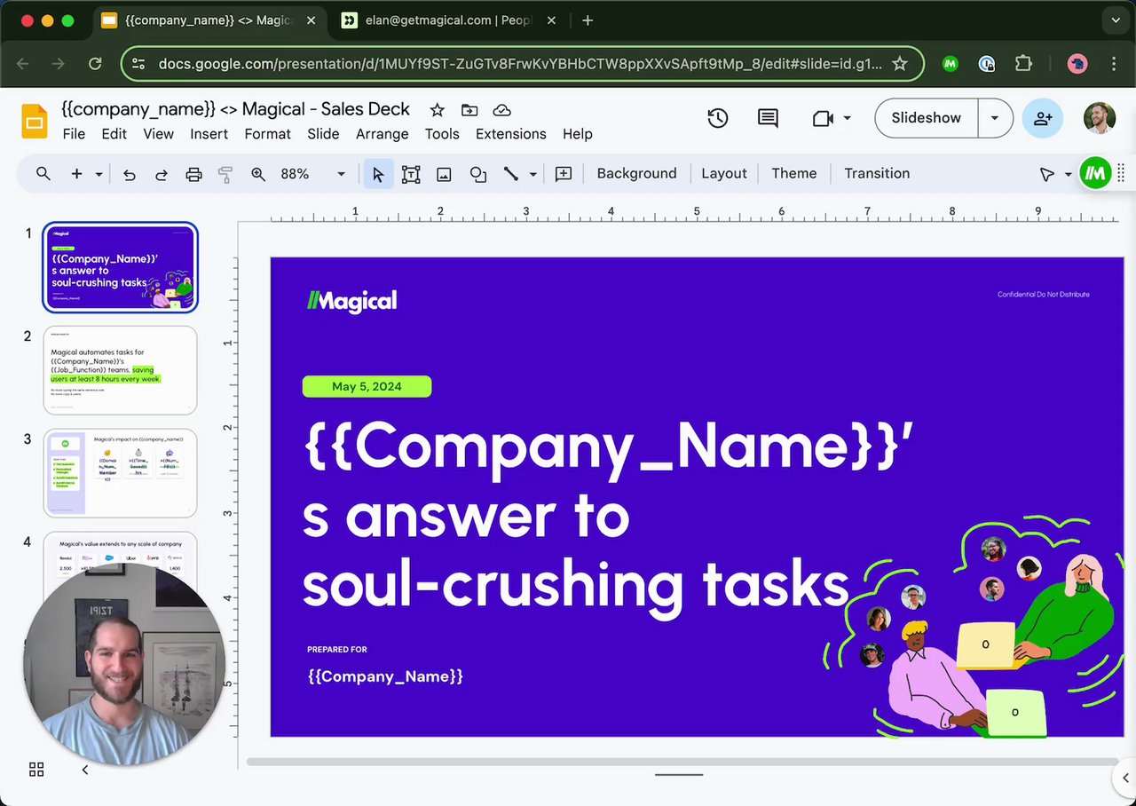Start the Slideshow
1136x806 pixels.
(x=927, y=118)
